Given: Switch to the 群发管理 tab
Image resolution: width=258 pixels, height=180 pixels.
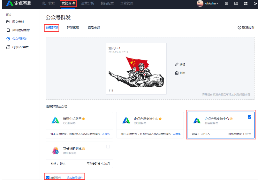Looking at the screenshot, I should pos(73,27).
